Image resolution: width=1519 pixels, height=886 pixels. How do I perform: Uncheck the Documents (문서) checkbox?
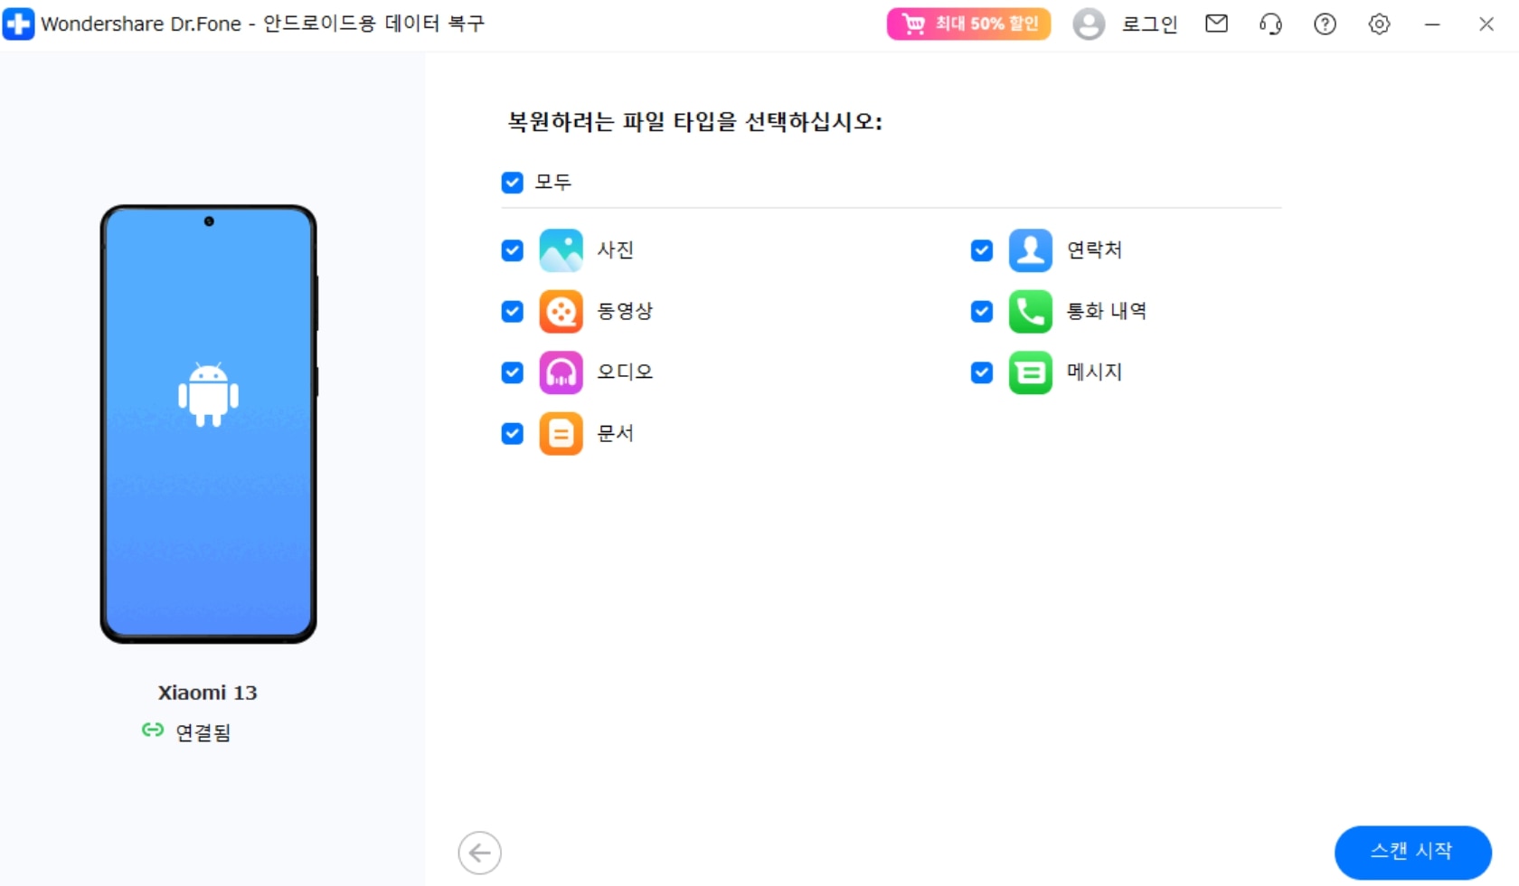coord(513,434)
